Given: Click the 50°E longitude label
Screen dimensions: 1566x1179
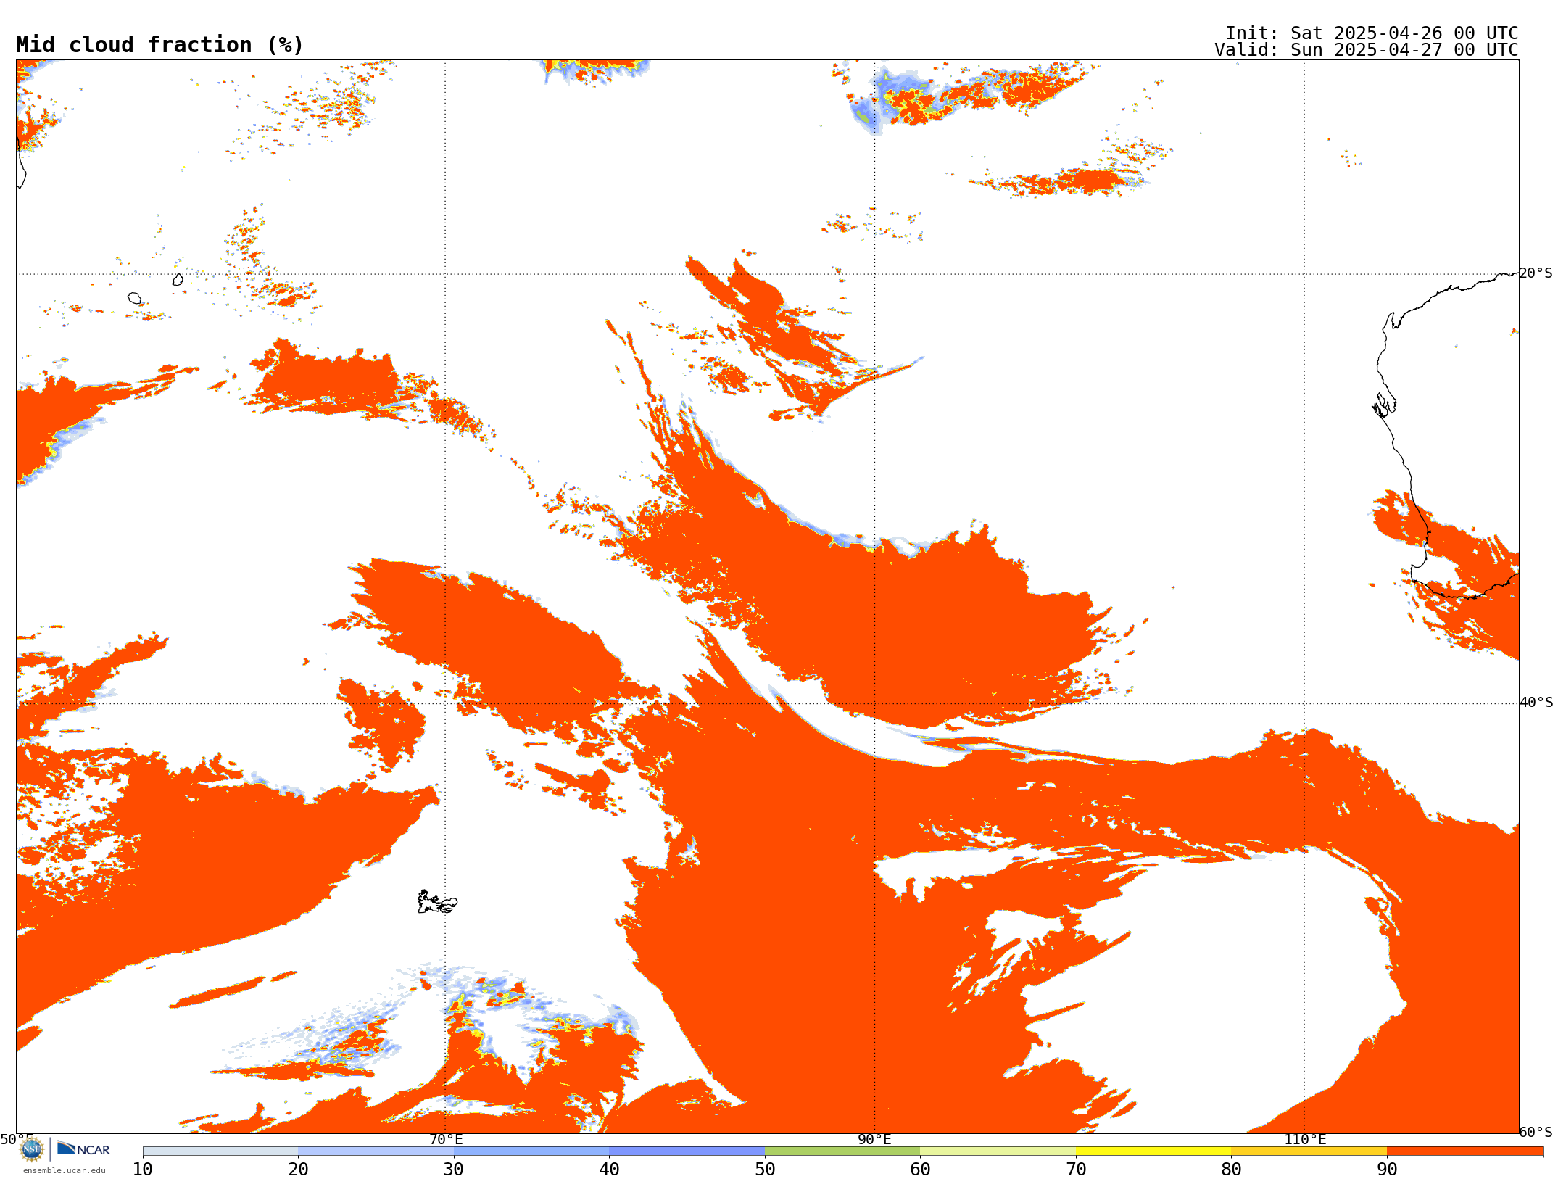Looking at the screenshot, I should point(16,1140).
